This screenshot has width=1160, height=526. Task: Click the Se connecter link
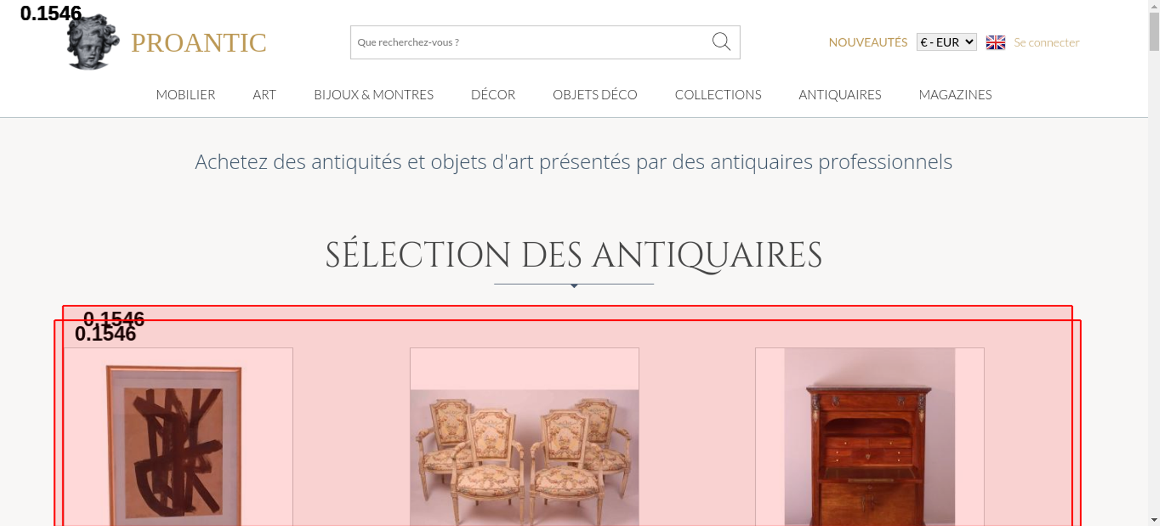(1046, 42)
